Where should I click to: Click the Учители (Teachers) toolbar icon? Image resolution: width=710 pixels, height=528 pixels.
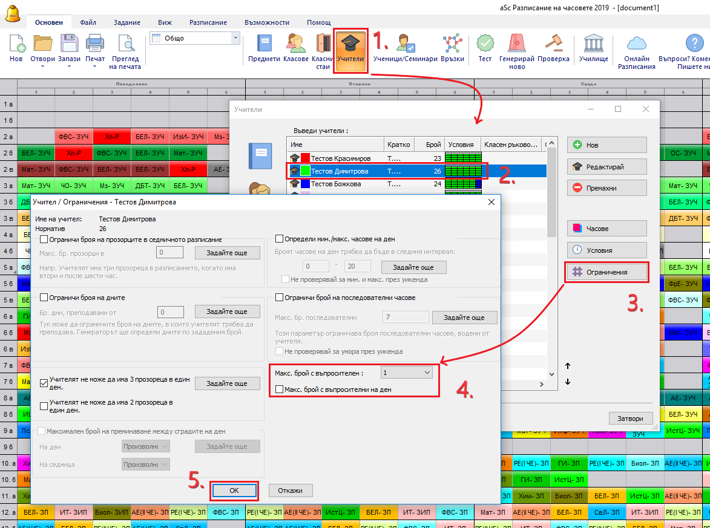pos(350,48)
